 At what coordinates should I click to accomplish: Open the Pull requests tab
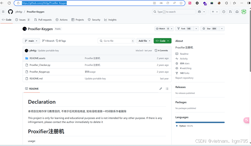[x=43, y=20]
